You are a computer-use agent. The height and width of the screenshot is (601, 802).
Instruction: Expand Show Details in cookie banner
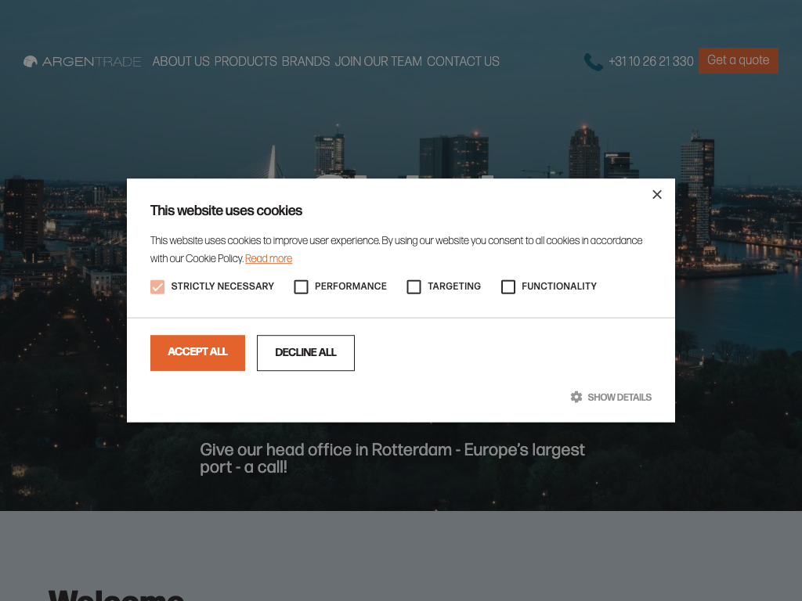click(619, 398)
